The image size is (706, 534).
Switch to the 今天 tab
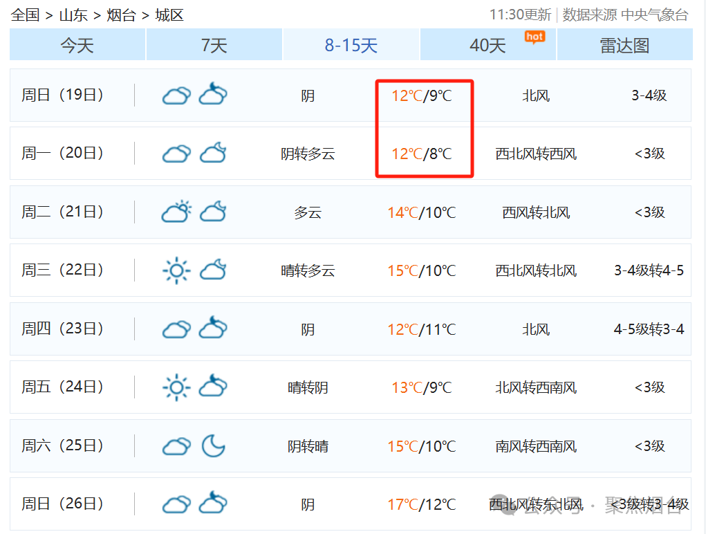(x=77, y=46)
